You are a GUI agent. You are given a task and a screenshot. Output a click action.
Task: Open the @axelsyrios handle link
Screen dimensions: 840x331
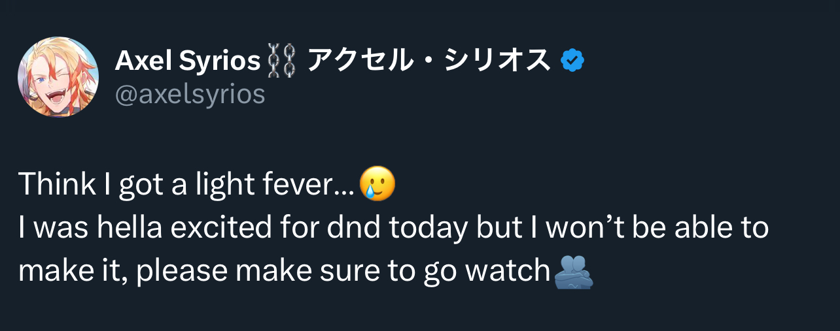190,95
